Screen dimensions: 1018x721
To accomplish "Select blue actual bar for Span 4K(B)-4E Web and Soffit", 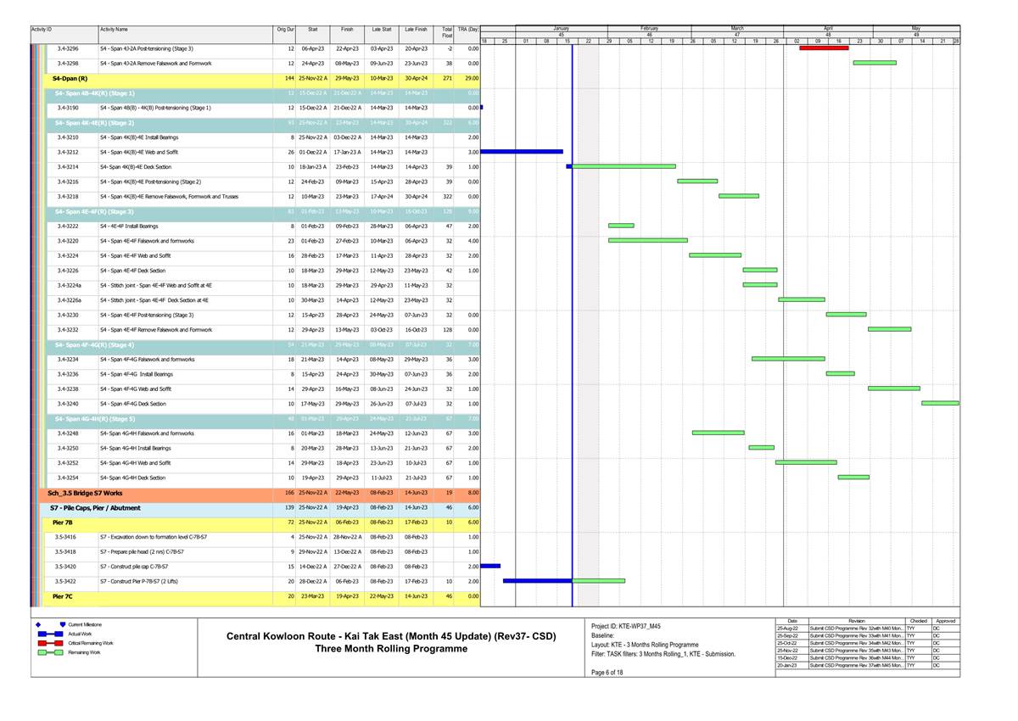I will pos(522,152).
